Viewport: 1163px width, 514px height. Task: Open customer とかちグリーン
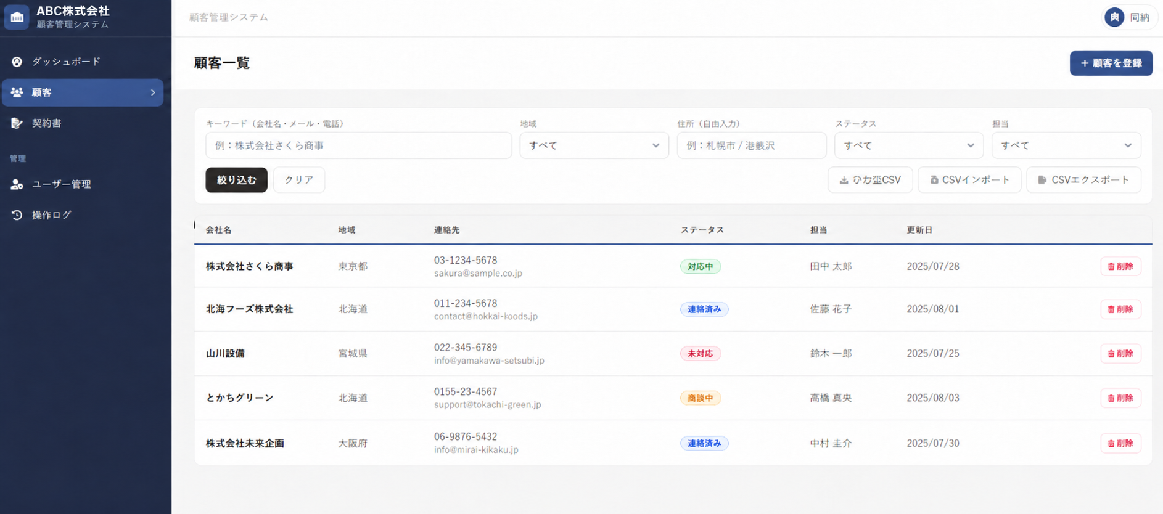239,398
